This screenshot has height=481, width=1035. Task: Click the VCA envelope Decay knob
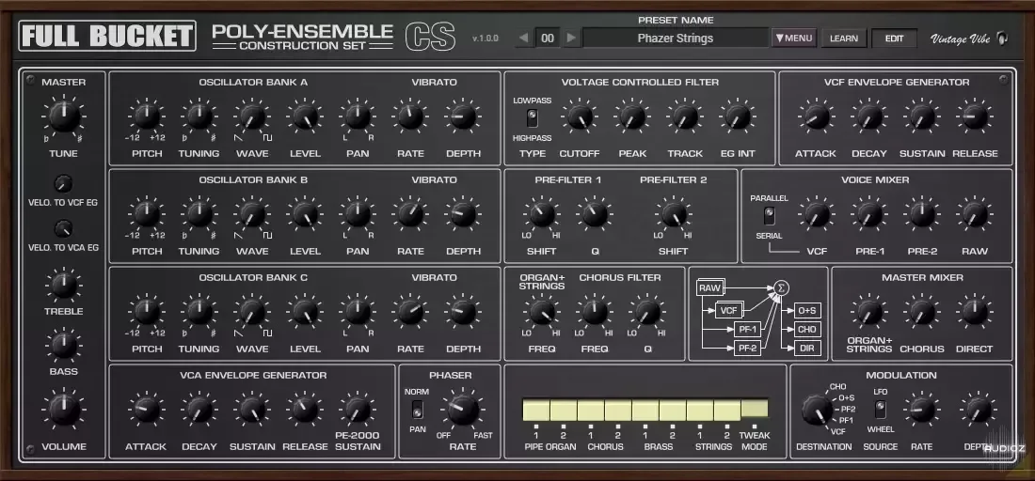[199, 410]
